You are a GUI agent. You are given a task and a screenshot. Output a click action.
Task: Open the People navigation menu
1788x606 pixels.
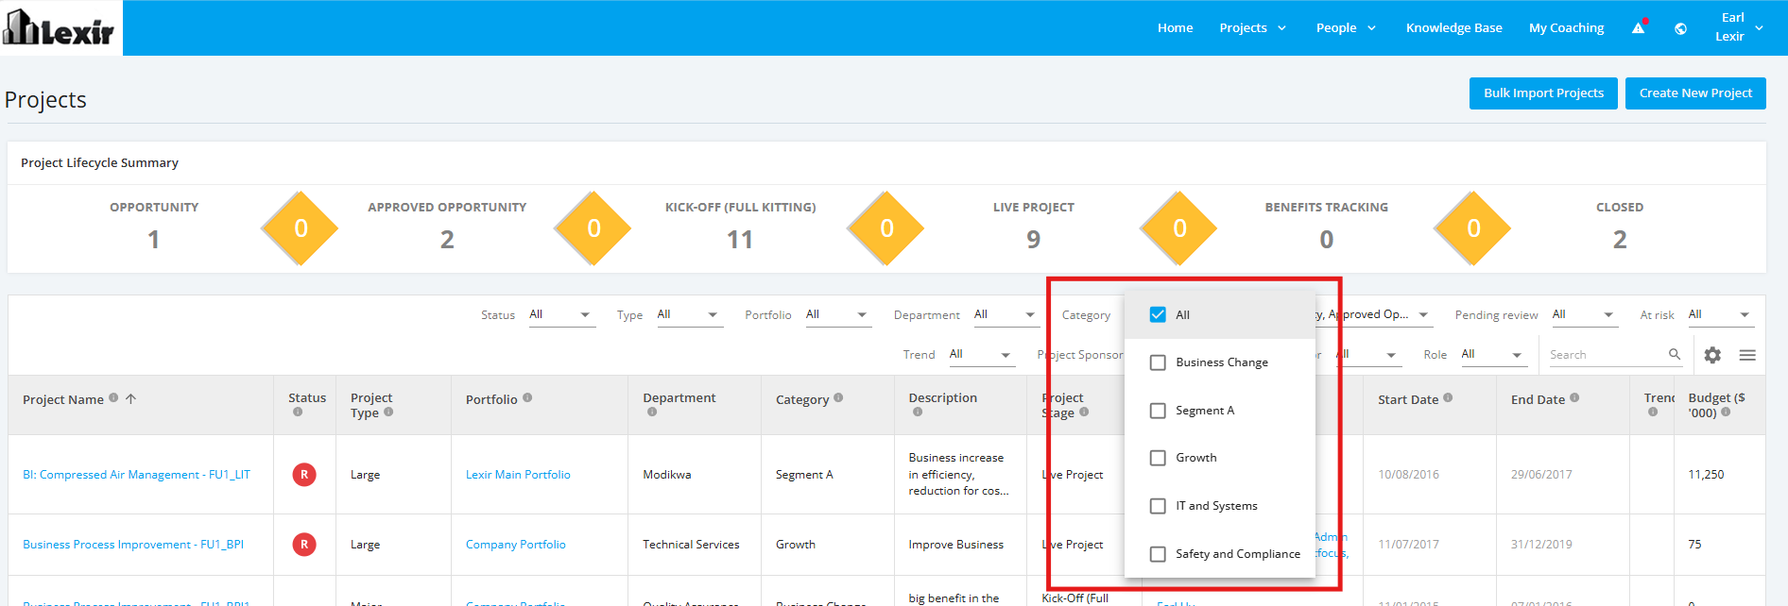[x=1346, y=28]
